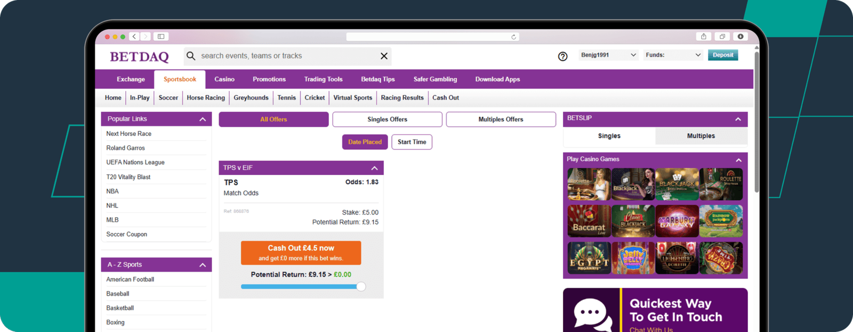This screenshot has height=332, width=853.
Task: Go forward with the browser forward arrow
Action: (x=145, y=37)
